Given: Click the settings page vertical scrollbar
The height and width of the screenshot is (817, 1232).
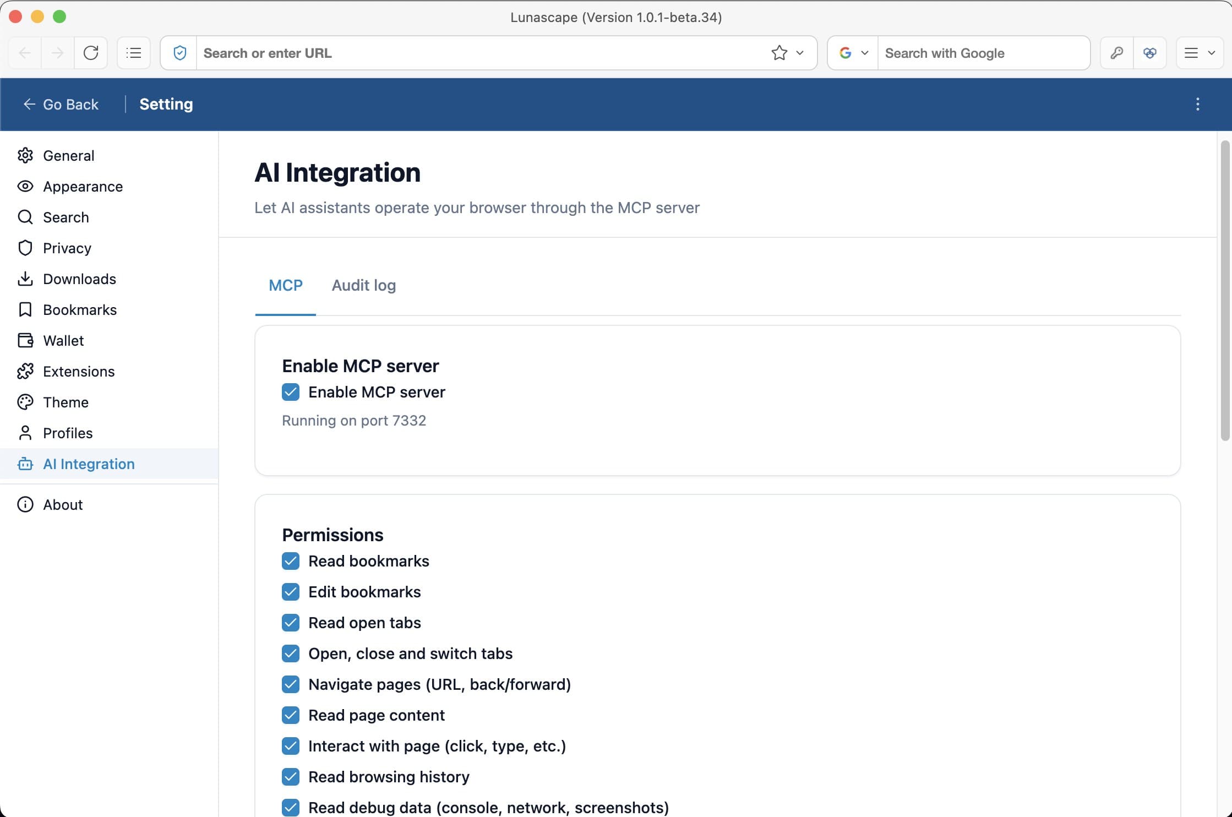Looking at the screenshot, I should (1225, 291).
